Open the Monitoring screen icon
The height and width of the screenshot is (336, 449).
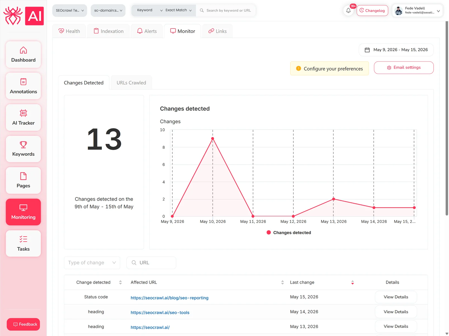pyautogui.click(x=23, y=207)
